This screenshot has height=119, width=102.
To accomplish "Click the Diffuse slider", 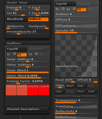I will coord(76,21).
